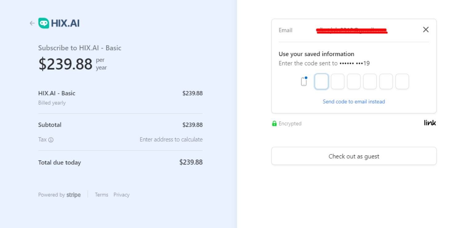Image resolution: width=472 pixels, height=228 pixels.
Task: Click the Powered by text in footer
Action: (51, 195)
